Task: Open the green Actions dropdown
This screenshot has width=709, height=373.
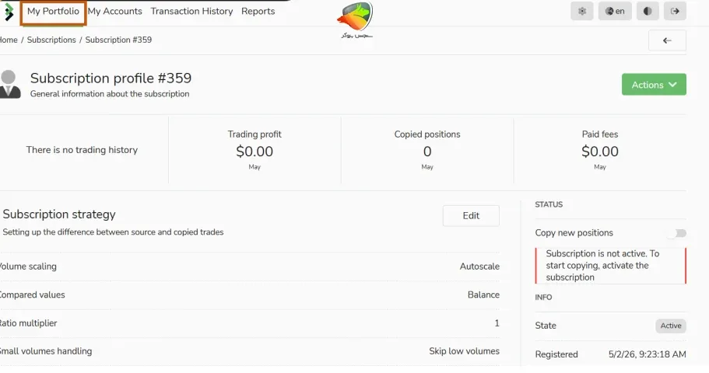Action: pyautogui.click(x=654, y=85)
